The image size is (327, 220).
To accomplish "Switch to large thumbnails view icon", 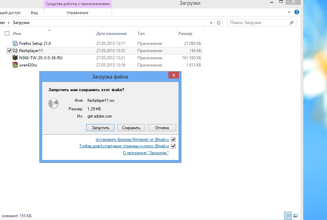I will [295, 216].
